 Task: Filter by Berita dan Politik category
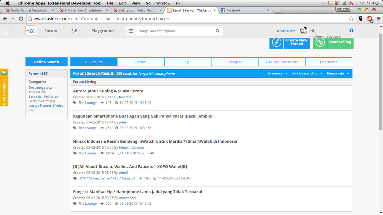[40, 96]
